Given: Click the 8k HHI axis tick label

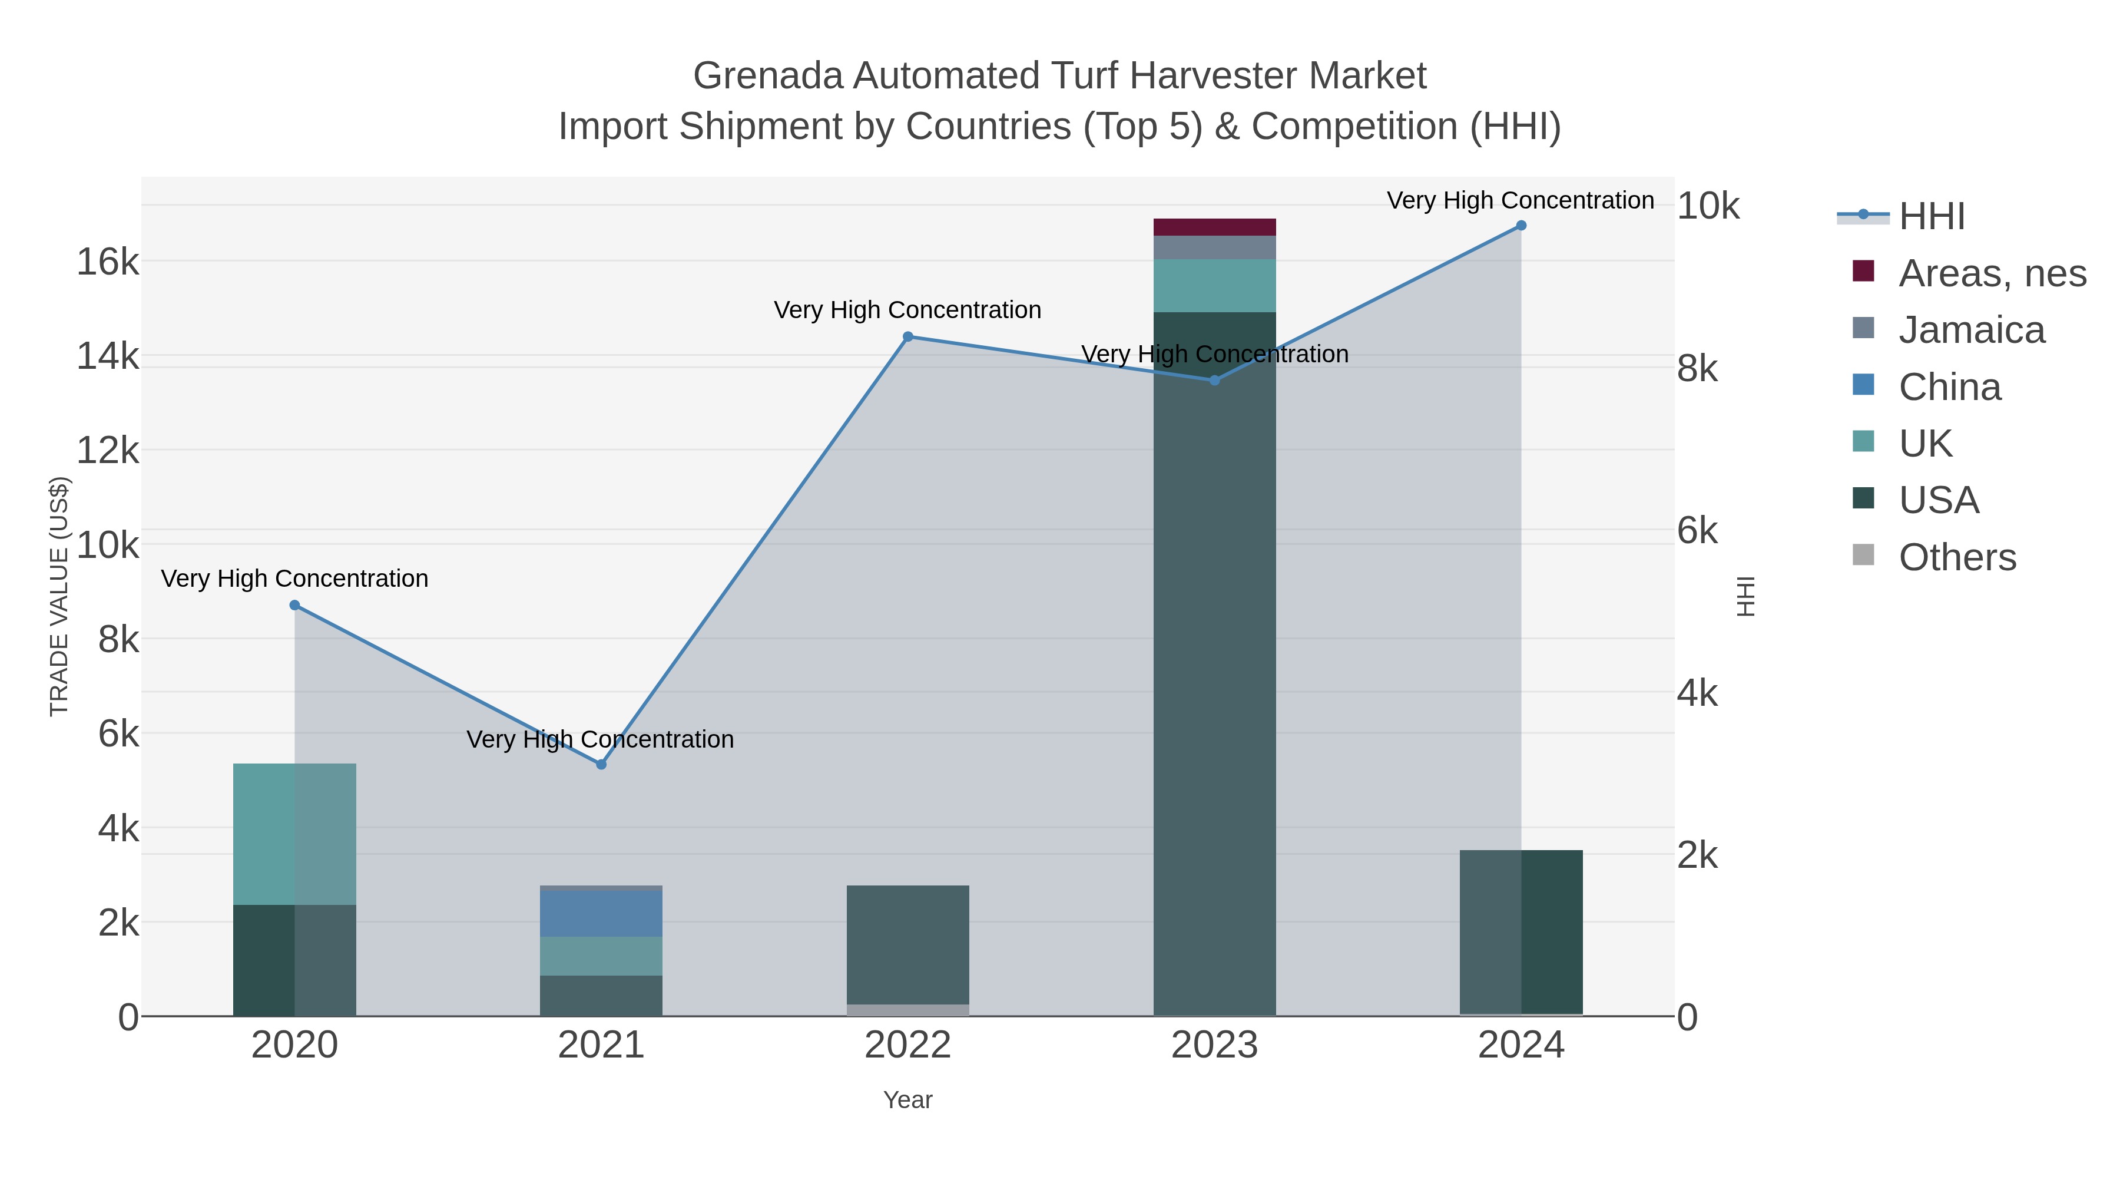Looking at the screenshot, I should 1697,368.
